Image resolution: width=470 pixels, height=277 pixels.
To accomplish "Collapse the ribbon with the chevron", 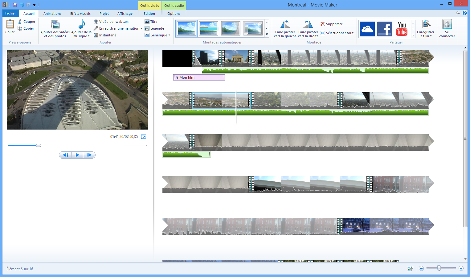I will coord(458,13).
